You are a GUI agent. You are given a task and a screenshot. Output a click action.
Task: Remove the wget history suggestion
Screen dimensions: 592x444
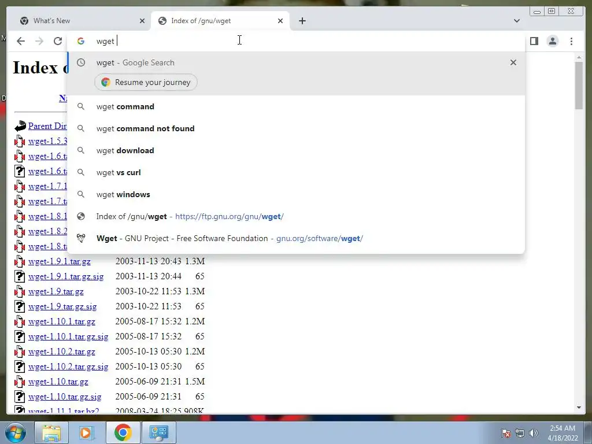[513, 62]
